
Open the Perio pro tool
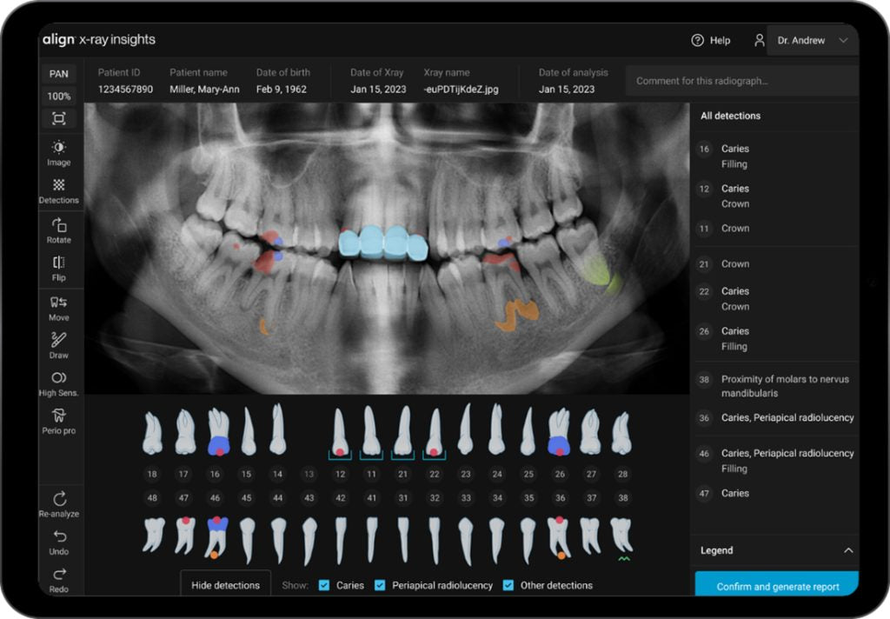click(58, 423)
